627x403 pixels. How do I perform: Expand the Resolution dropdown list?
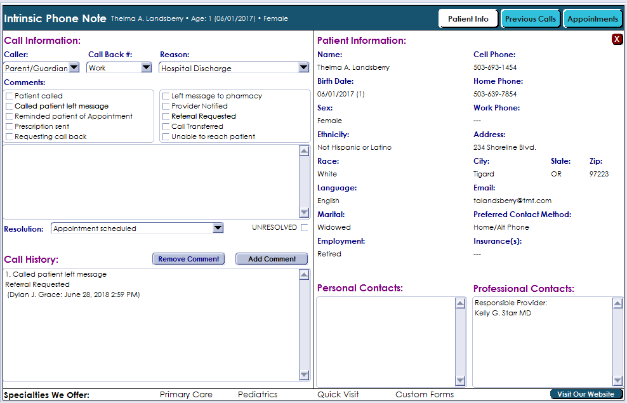[x=218, y=228]
